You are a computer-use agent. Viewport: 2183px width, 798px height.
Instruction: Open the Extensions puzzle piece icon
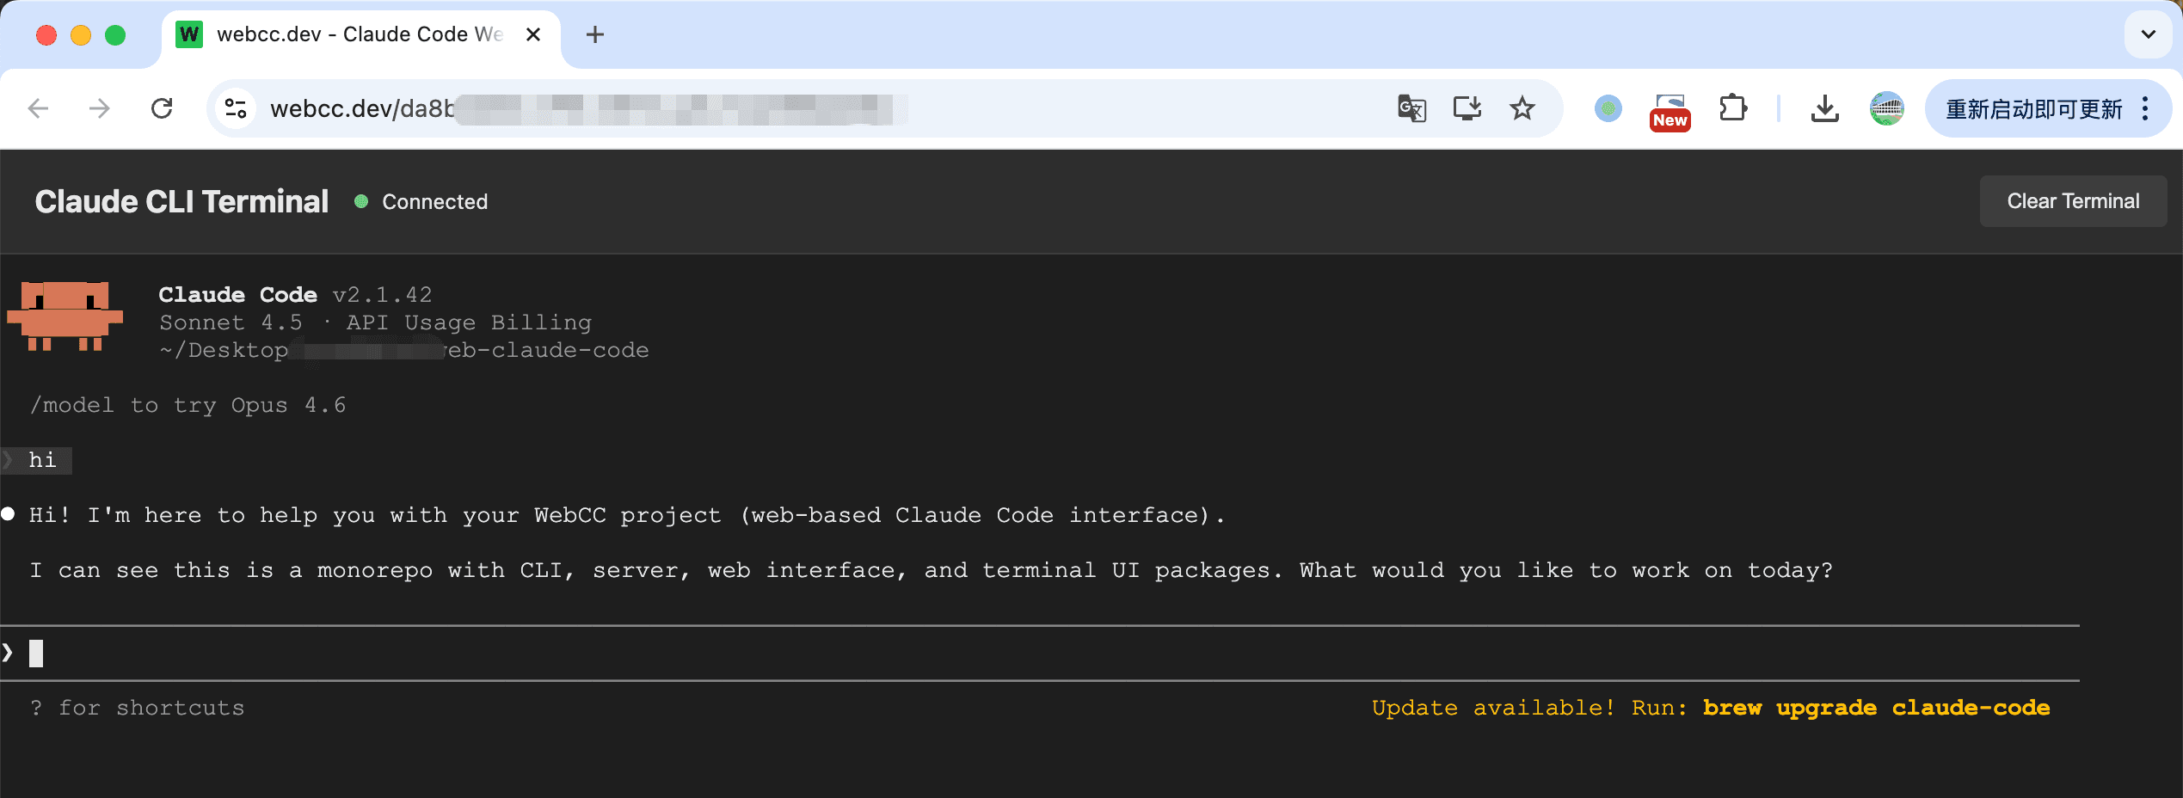pos(1734,108)
